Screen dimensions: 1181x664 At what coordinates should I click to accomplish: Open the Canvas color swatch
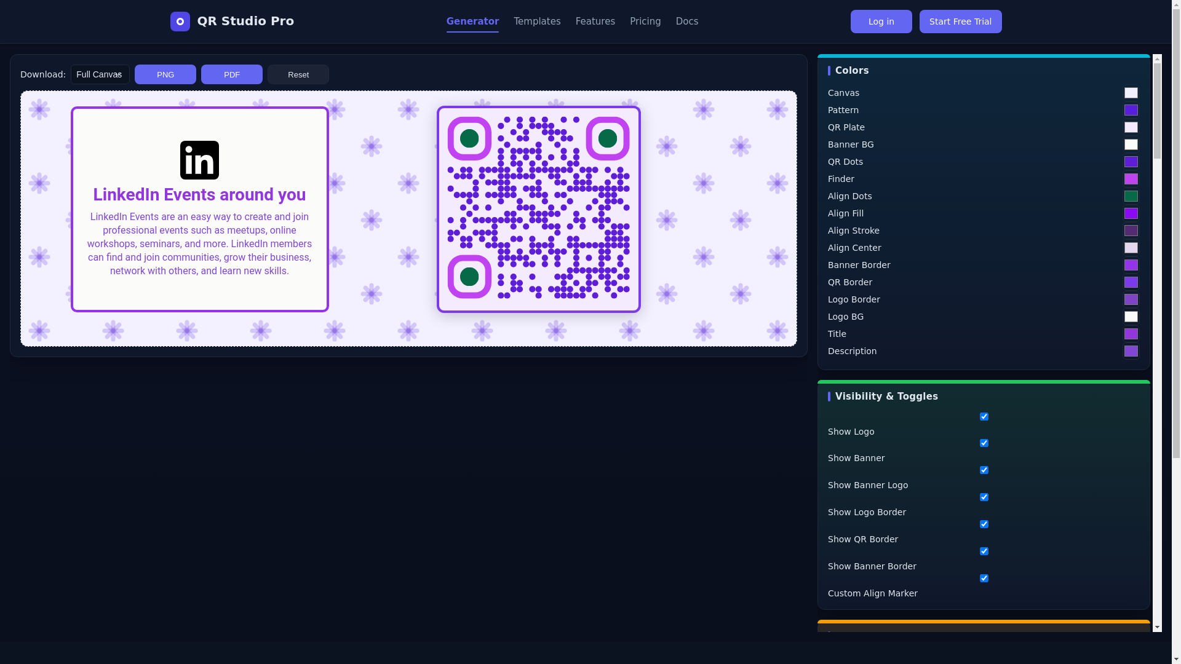pyautogui.click(x=1131, y=93)
